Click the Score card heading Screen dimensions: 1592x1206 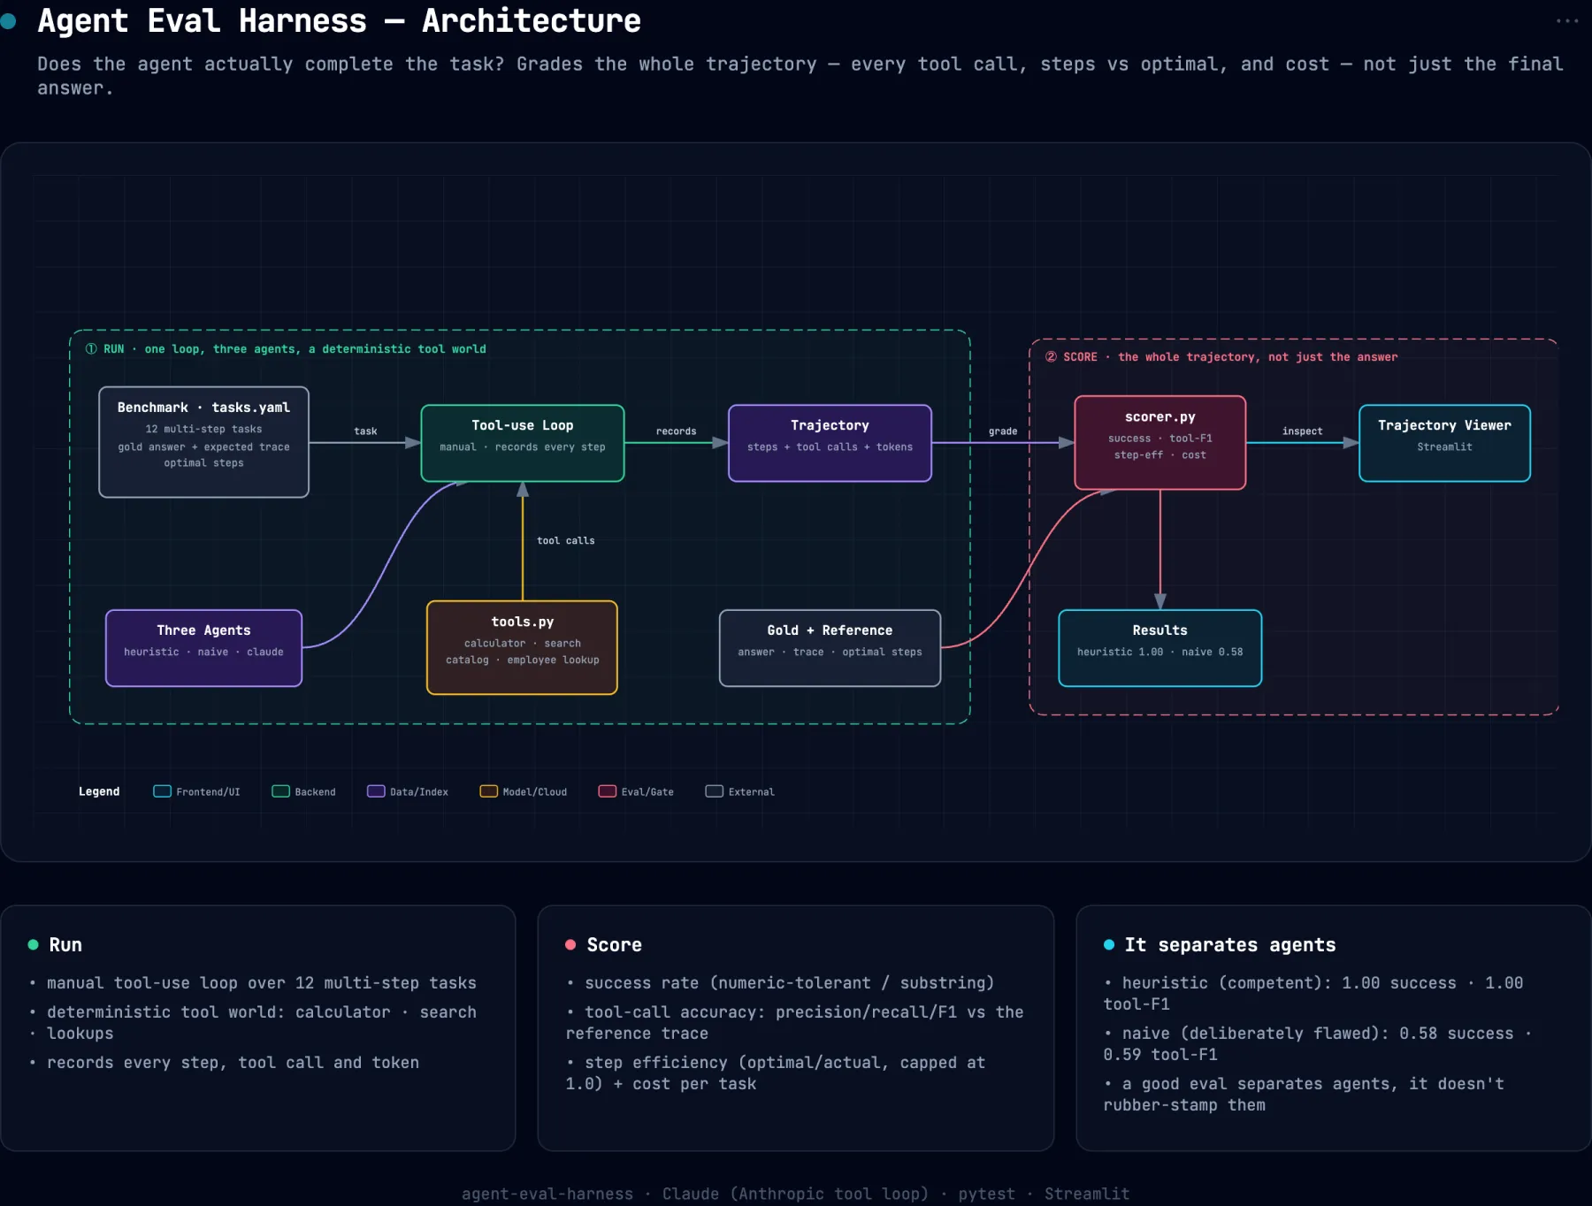[x=614, y=944]
